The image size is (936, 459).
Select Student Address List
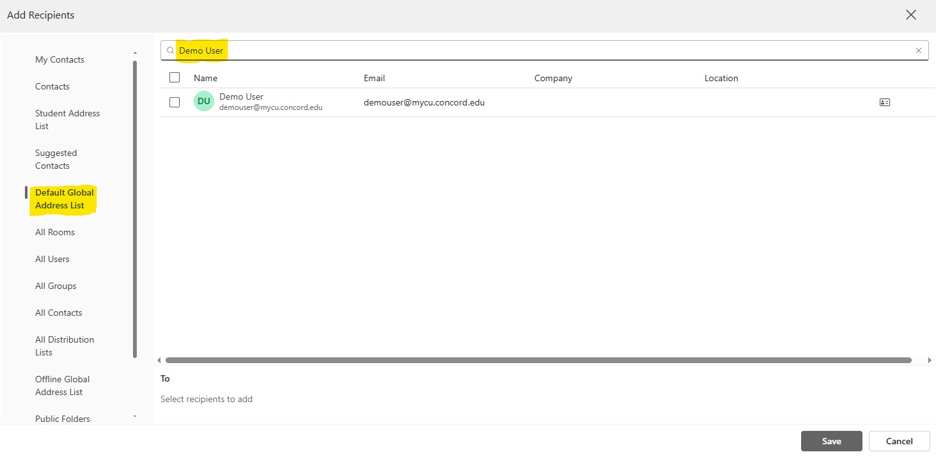pos(67,120)
